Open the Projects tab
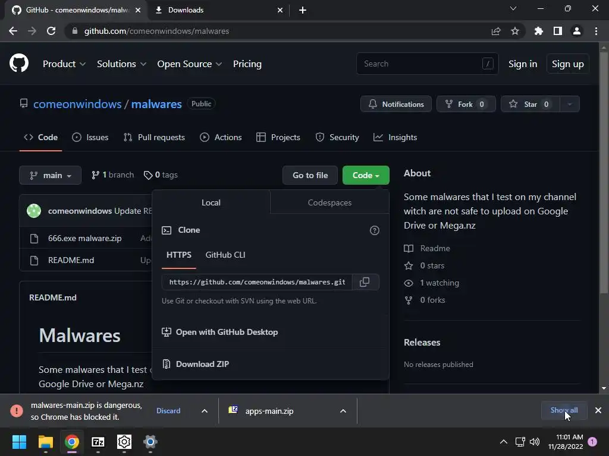 278,137
